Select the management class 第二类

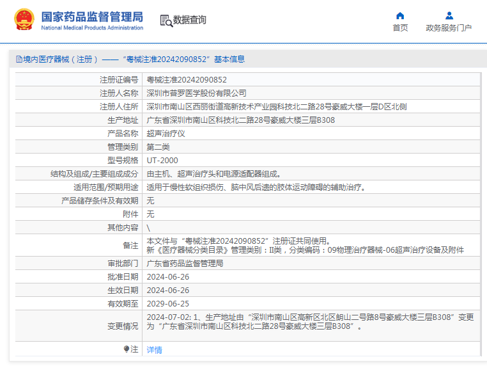[x=158, y=147]
